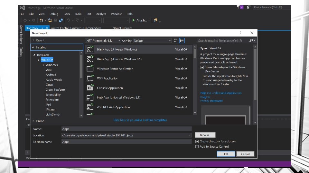Click the description panel scrollbar
309x173 pixels.
click(255, 75)
